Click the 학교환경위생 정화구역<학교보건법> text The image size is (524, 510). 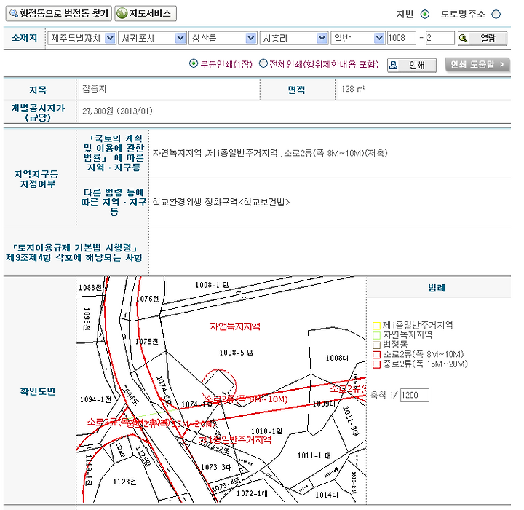[221, 202]
